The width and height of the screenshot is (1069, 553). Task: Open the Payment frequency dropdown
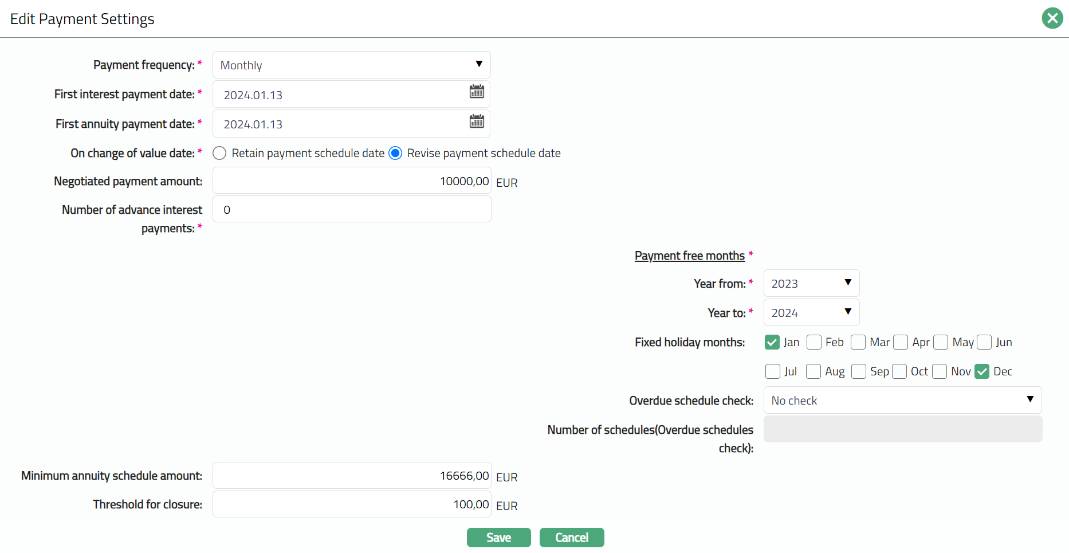click(351, 65)
